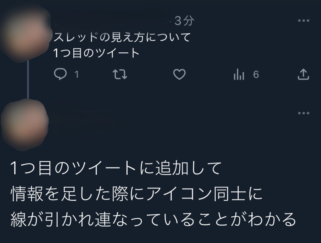Image resolution: width=321 pixels, height=243 pixels.
Task: Retweet the first tweet
Action: (x=120, y=74)
